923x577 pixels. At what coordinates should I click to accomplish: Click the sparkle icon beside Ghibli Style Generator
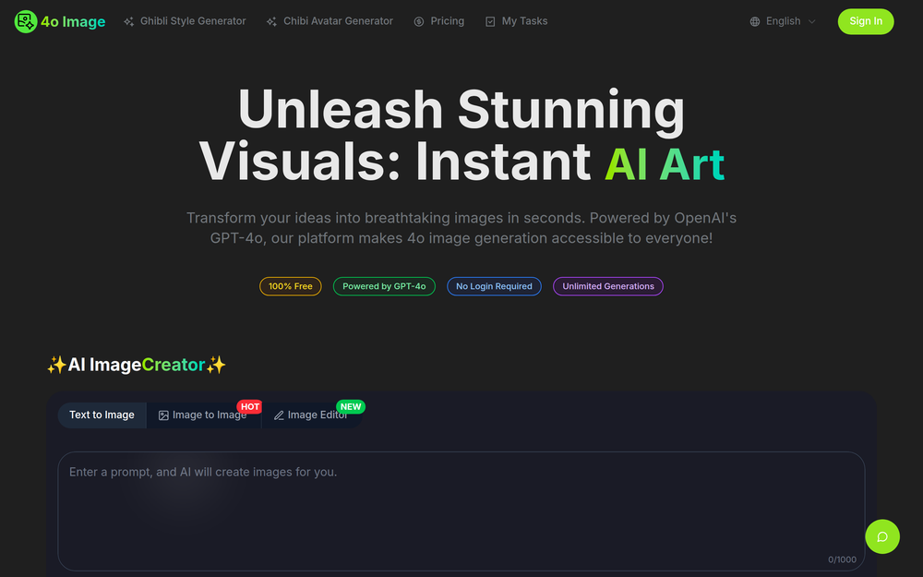coord(129,22)
